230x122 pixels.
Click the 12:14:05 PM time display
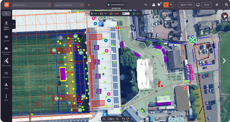[116, 9]
